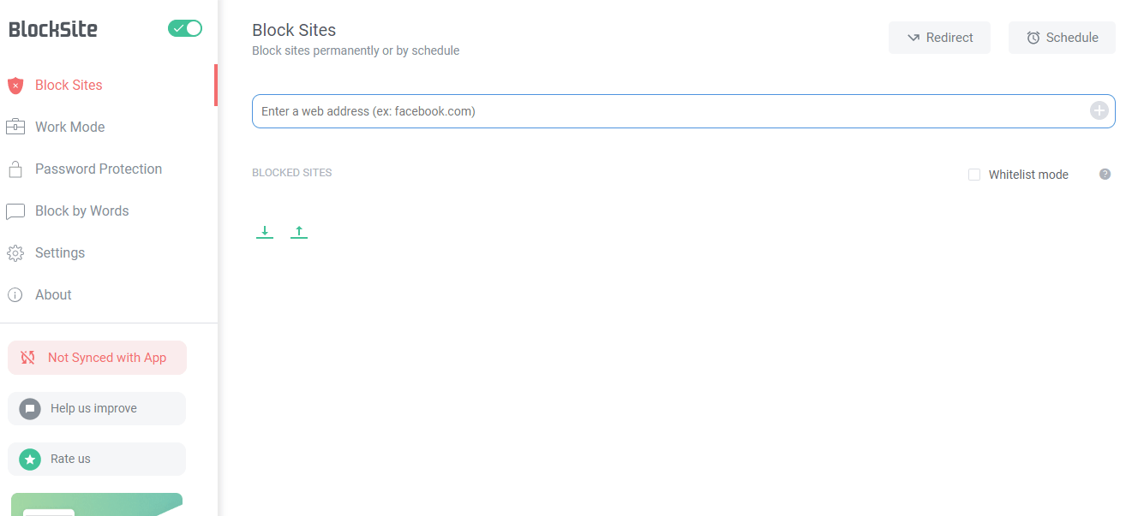The width and height of the screenshot is (1138, 516).
Task: Click the green upload arrow export icon
Action: 298,232
